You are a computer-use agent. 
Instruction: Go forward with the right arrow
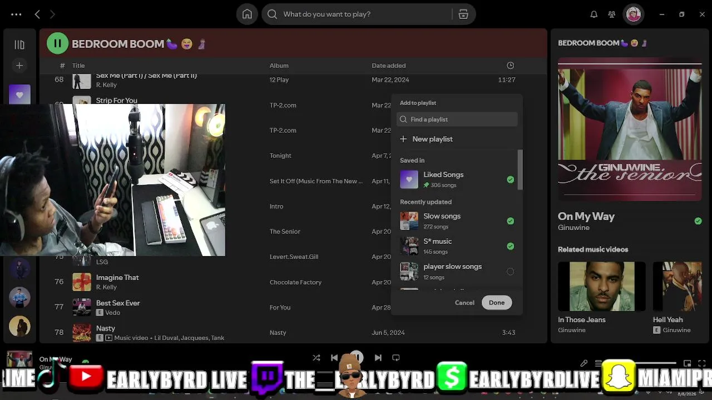pos(52,14)
